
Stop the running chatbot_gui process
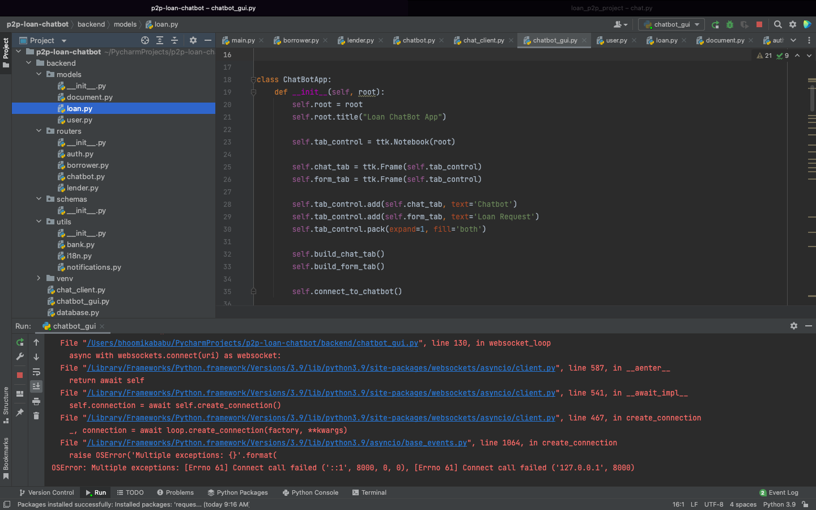[x=759, y=24]
